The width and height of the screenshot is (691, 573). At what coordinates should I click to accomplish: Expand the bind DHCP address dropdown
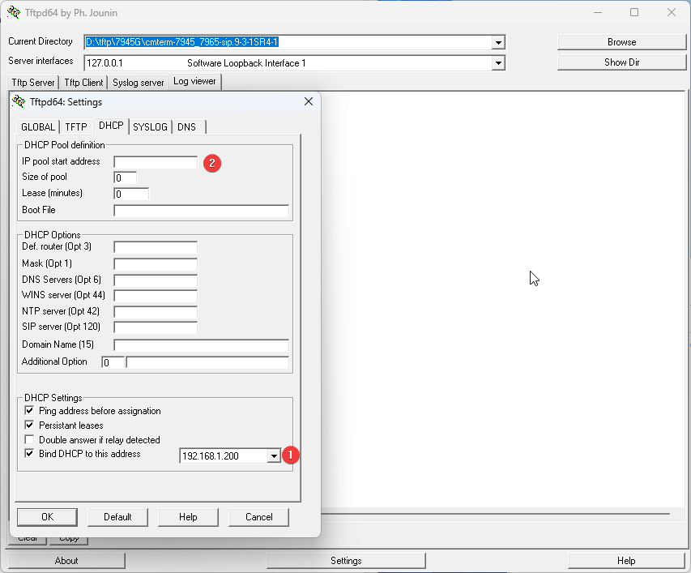pos(274,456)
